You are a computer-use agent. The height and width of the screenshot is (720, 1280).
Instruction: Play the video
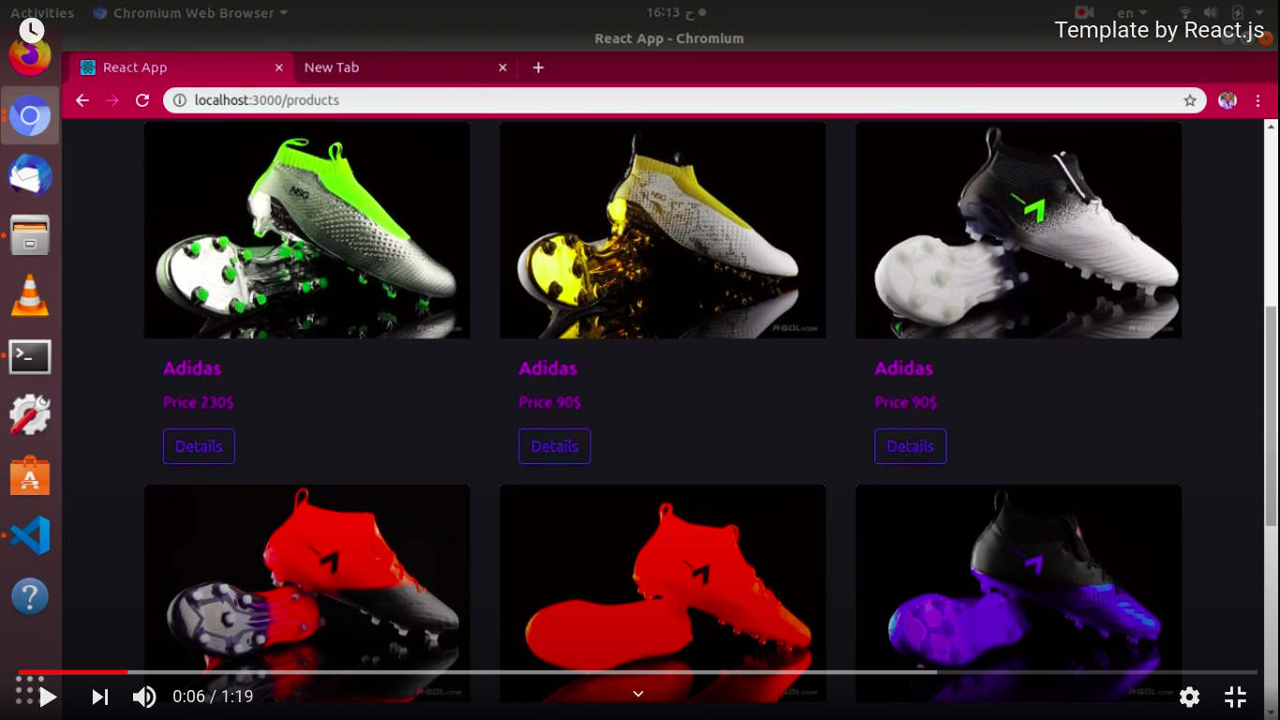[49, 697]
